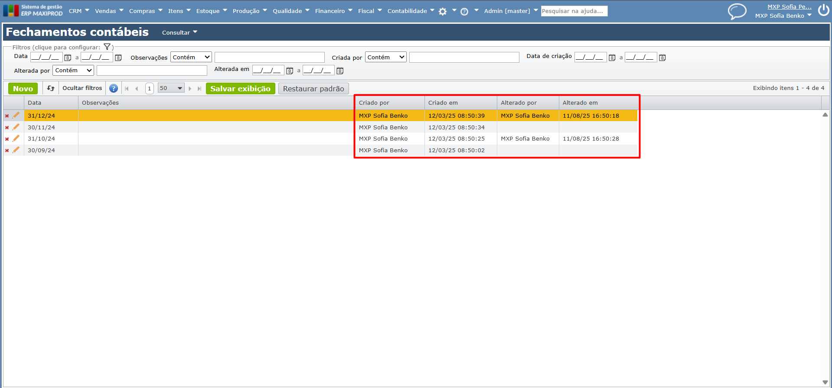Click Restaurar padrão button

(313, 88)
